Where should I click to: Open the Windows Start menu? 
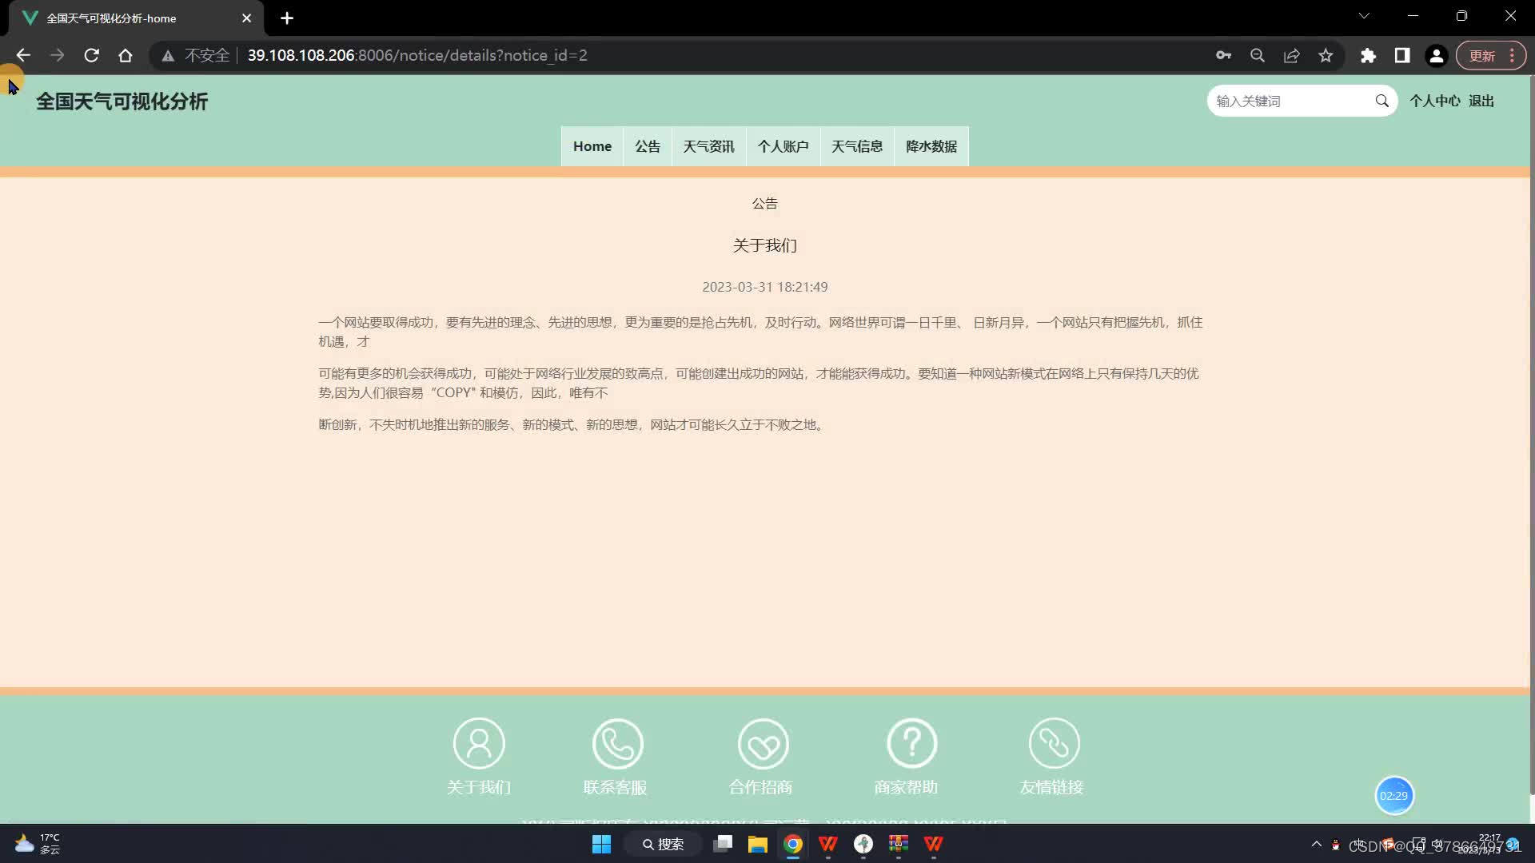pyautogui.click(x=601, y=844)
